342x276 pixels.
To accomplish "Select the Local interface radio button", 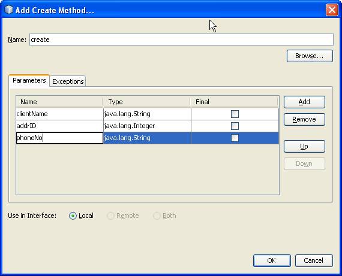I will click(73, 216).
